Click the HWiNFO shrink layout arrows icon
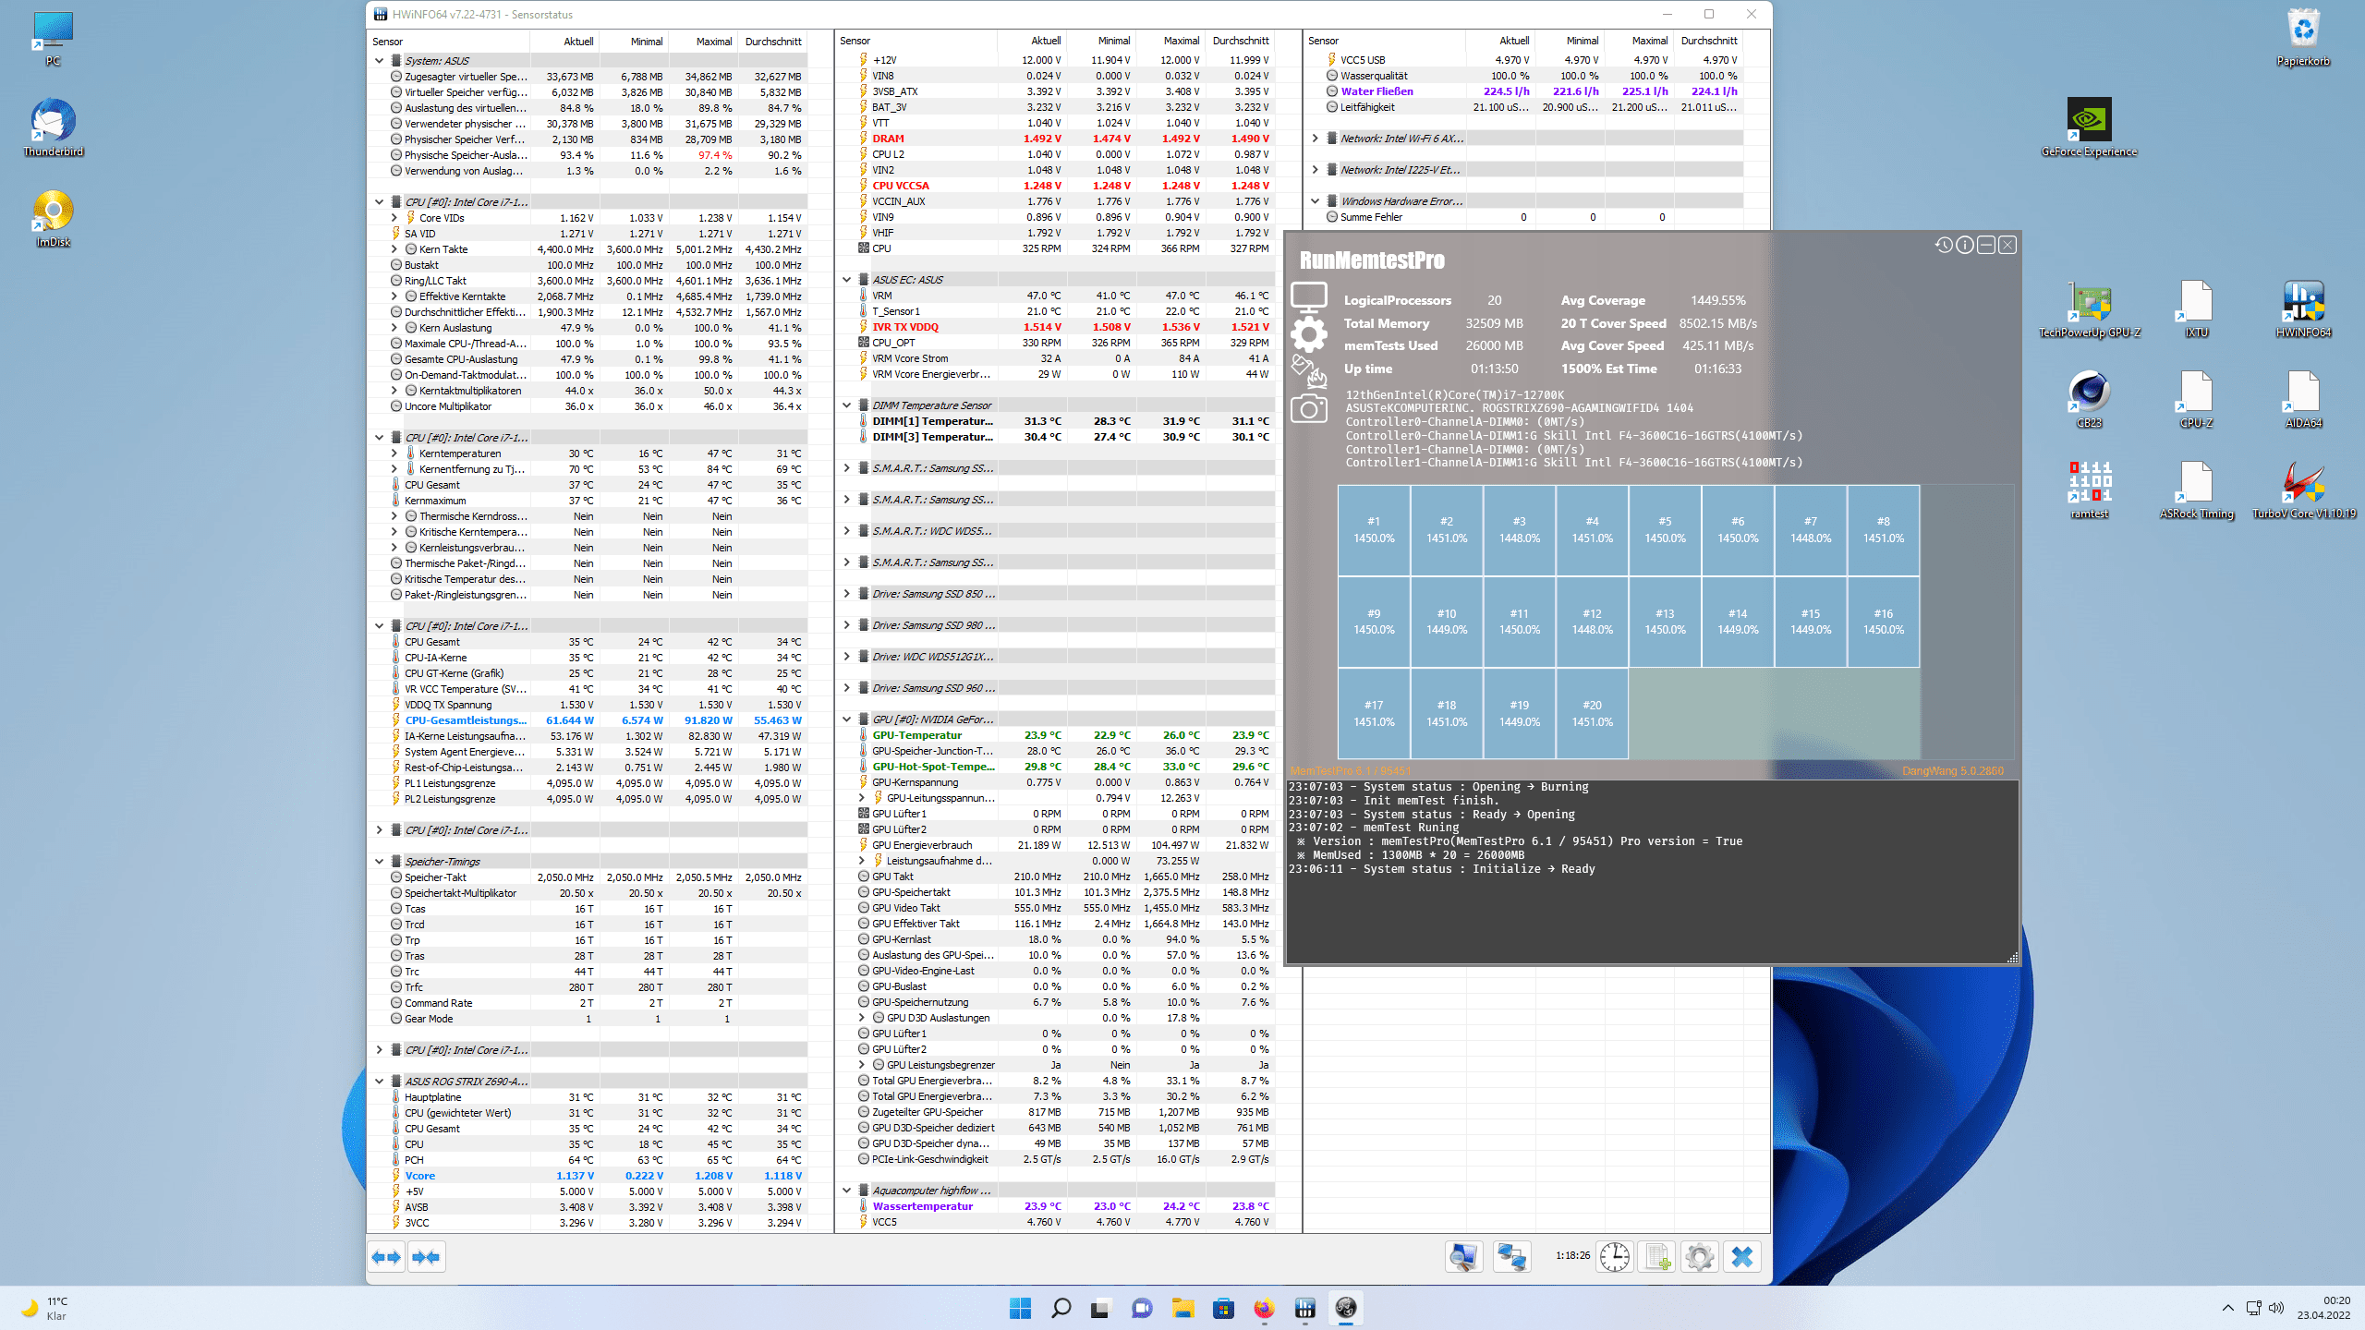2365x1330 pixels. (x=427, y=1257)
